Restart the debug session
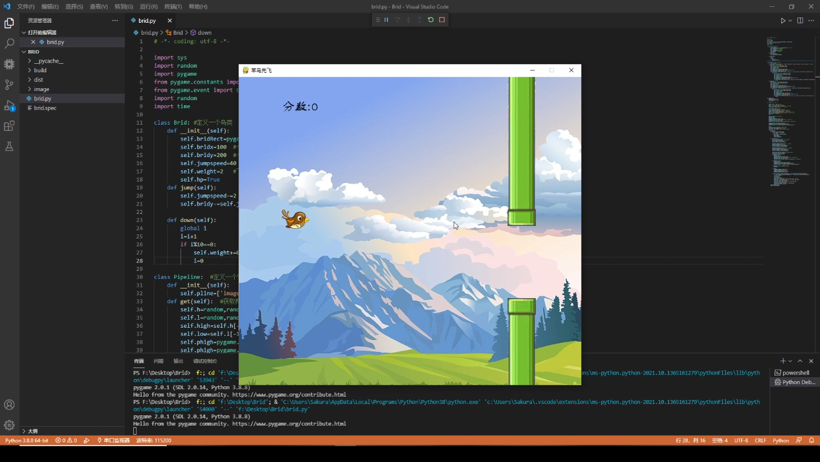820x462 pixels. [430, 20]
